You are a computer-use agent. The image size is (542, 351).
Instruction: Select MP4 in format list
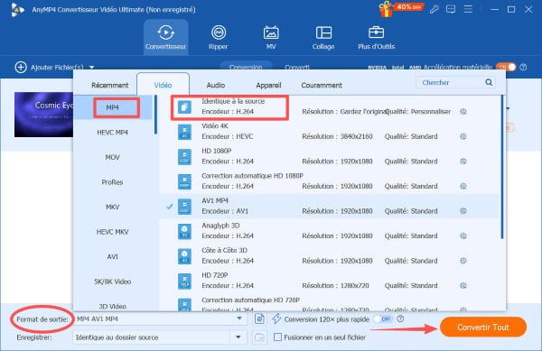click(113, 107)
